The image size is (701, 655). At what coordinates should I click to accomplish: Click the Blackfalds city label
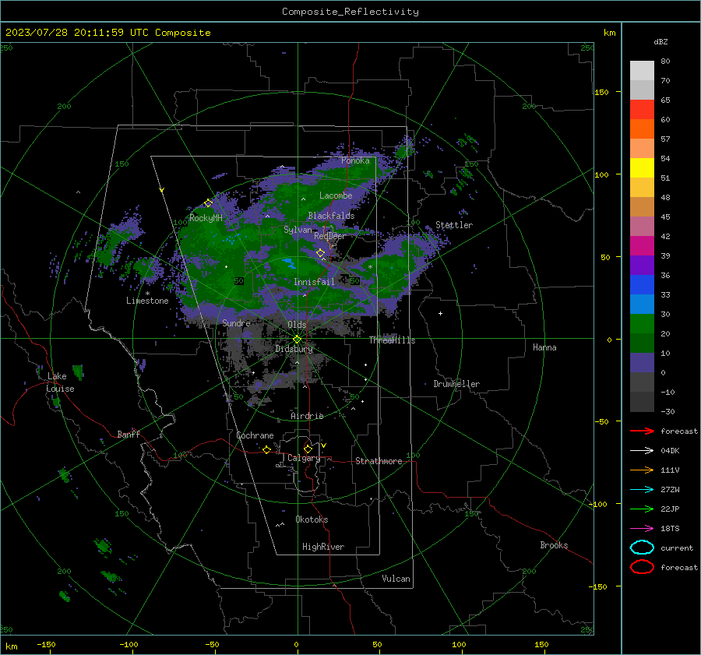(331, 216)
